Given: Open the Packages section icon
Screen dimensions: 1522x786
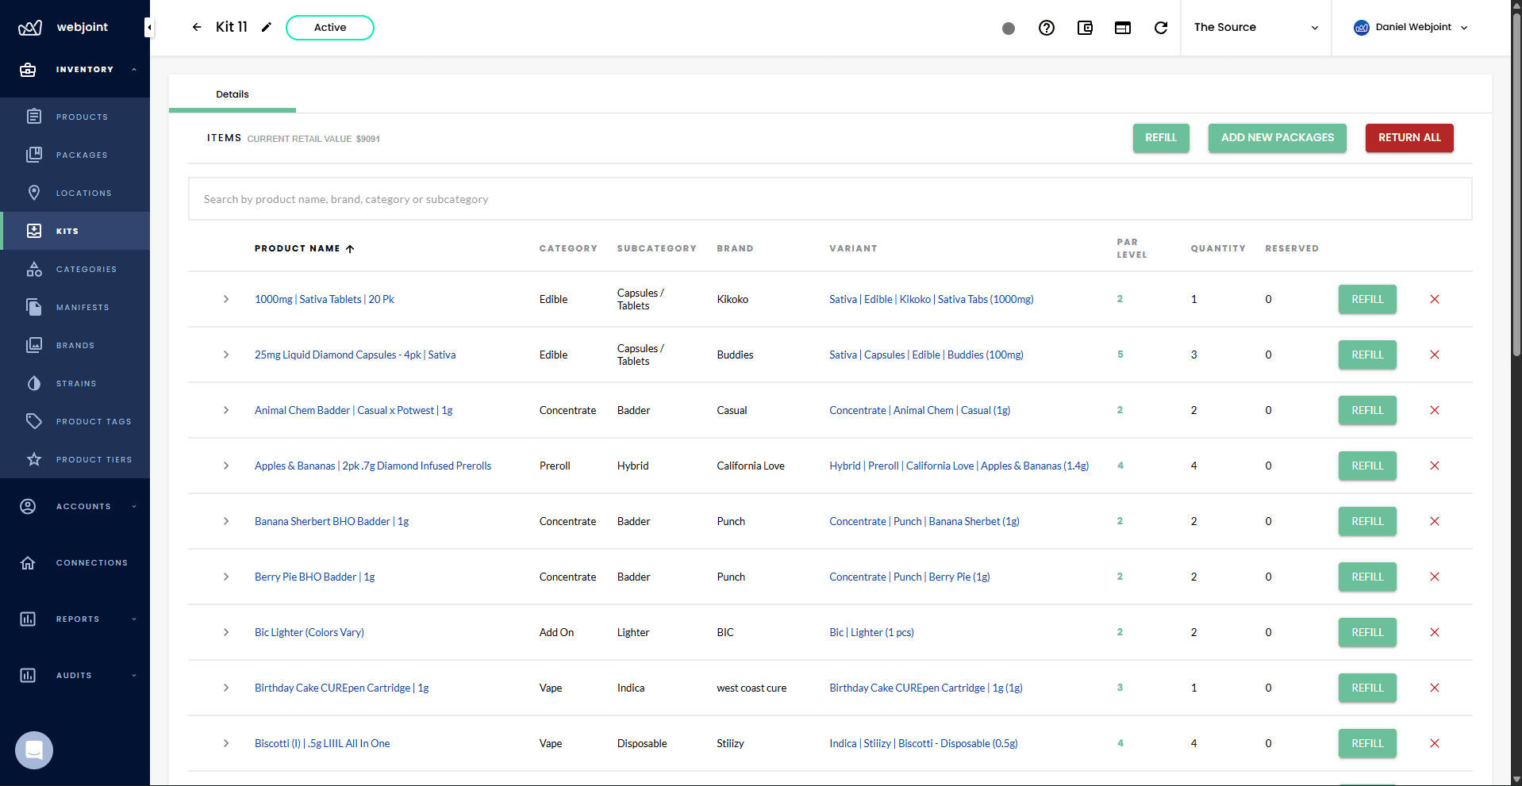Looking at the screenshot, I should tap(34, 154).
